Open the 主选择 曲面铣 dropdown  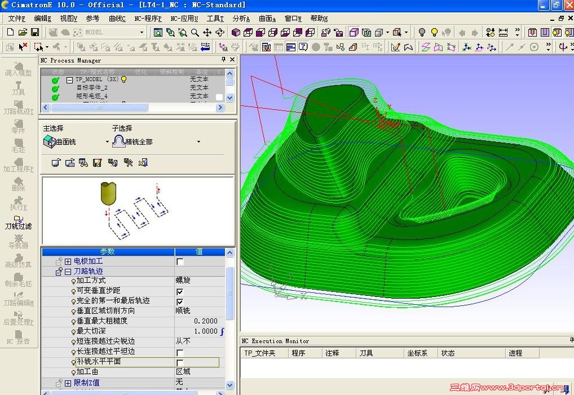(107, 142)
